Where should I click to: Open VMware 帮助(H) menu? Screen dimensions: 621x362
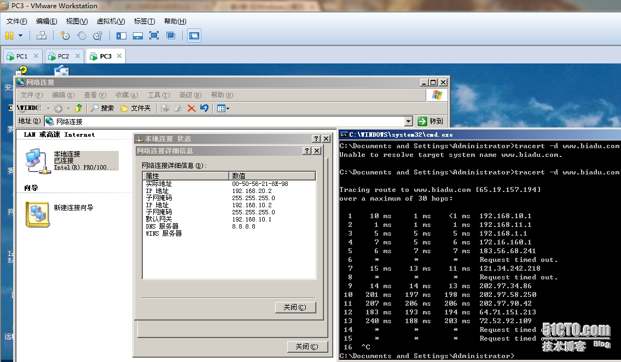coord(175,21)
